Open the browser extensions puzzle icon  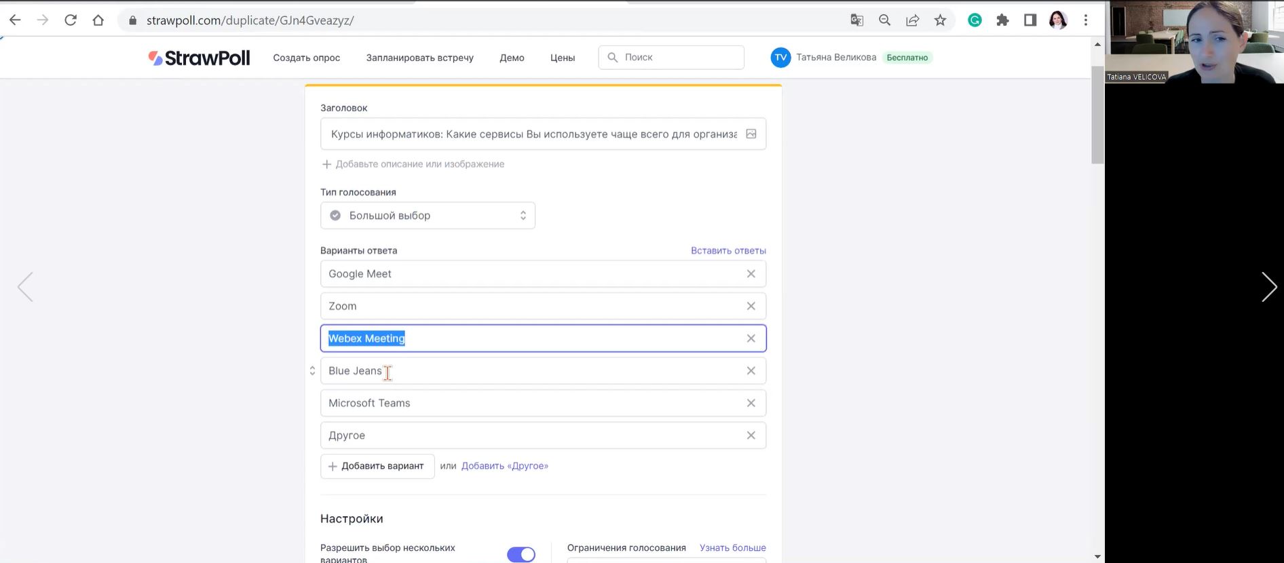(x=1002, y=20)
